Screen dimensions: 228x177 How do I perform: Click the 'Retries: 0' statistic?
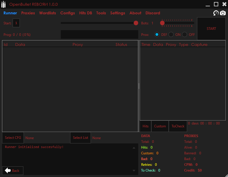coord(149,164)
